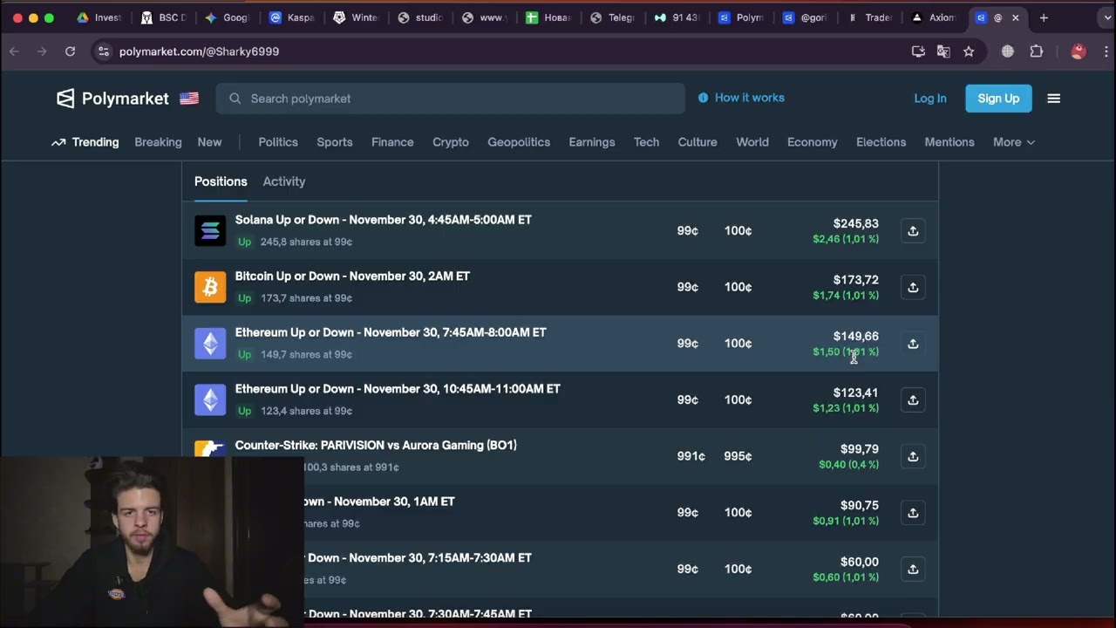This screenshot has height=628, width=1116.
Task: Click the Bitcoin market icon
Action: click(x=210, y=287)
